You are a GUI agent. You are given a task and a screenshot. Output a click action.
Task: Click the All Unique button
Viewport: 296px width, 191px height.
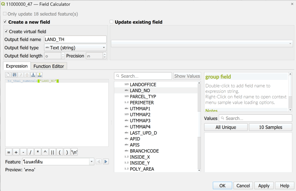coord(226,127)
